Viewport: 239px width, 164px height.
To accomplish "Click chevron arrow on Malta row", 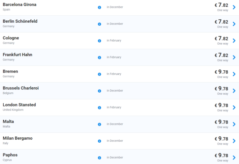I will coord(234,124).
